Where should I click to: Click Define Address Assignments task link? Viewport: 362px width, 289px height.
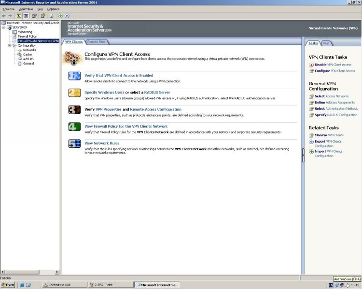[335, 103]
